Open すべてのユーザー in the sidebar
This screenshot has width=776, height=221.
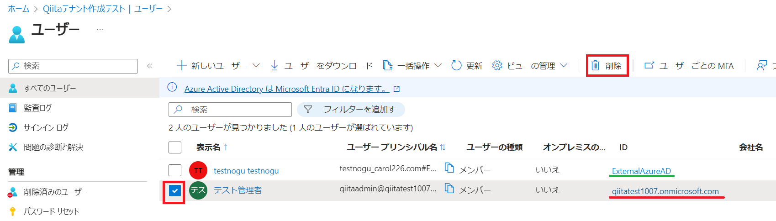pos(79,88)
